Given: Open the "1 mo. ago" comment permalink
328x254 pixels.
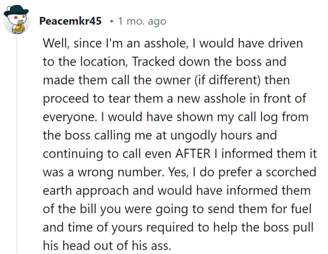Looking at the screenshot, I should pos(142,21).
